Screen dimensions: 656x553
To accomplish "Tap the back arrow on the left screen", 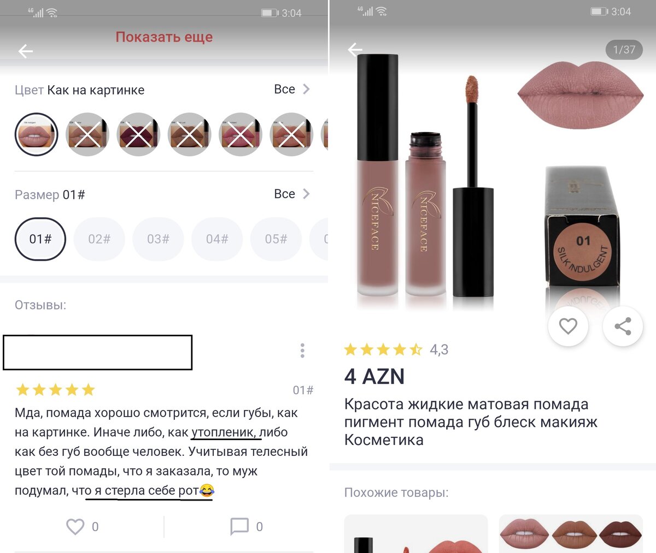I will point(26,51).
